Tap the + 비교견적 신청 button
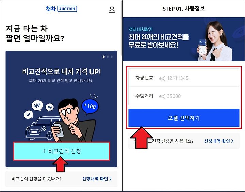Screen dimensions: 245x192 pos(61,151)
